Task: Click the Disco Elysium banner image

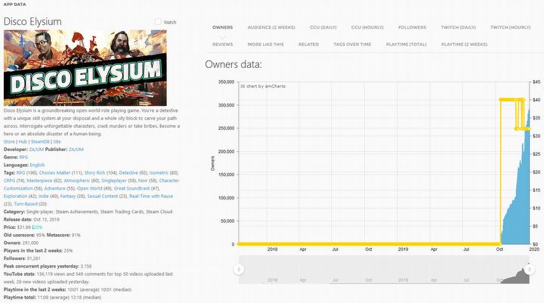Action: [85, 67]
